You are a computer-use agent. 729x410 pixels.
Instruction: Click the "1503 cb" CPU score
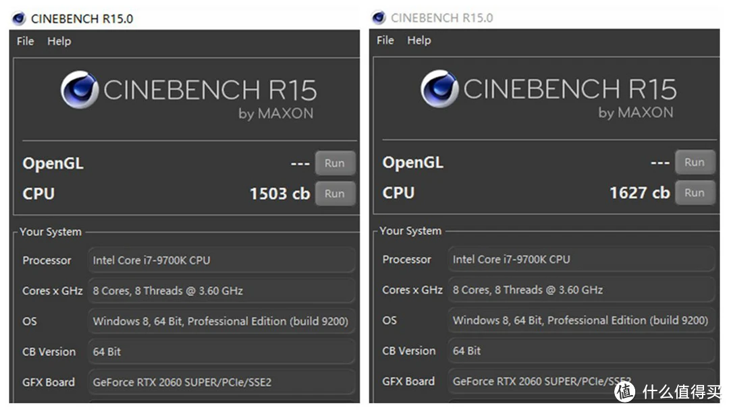point(280,194)
